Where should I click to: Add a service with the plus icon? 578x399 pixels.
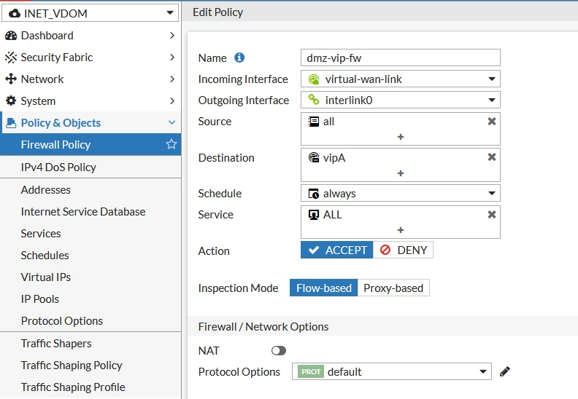coord(401,230)
